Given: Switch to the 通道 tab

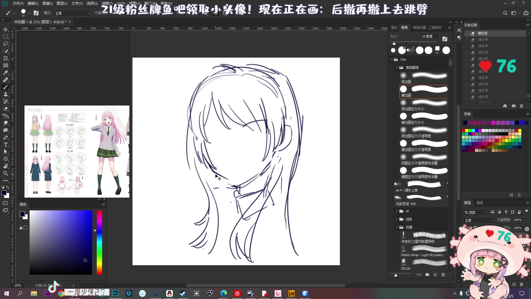Looking at the screenshot, I should pos(480,203).
